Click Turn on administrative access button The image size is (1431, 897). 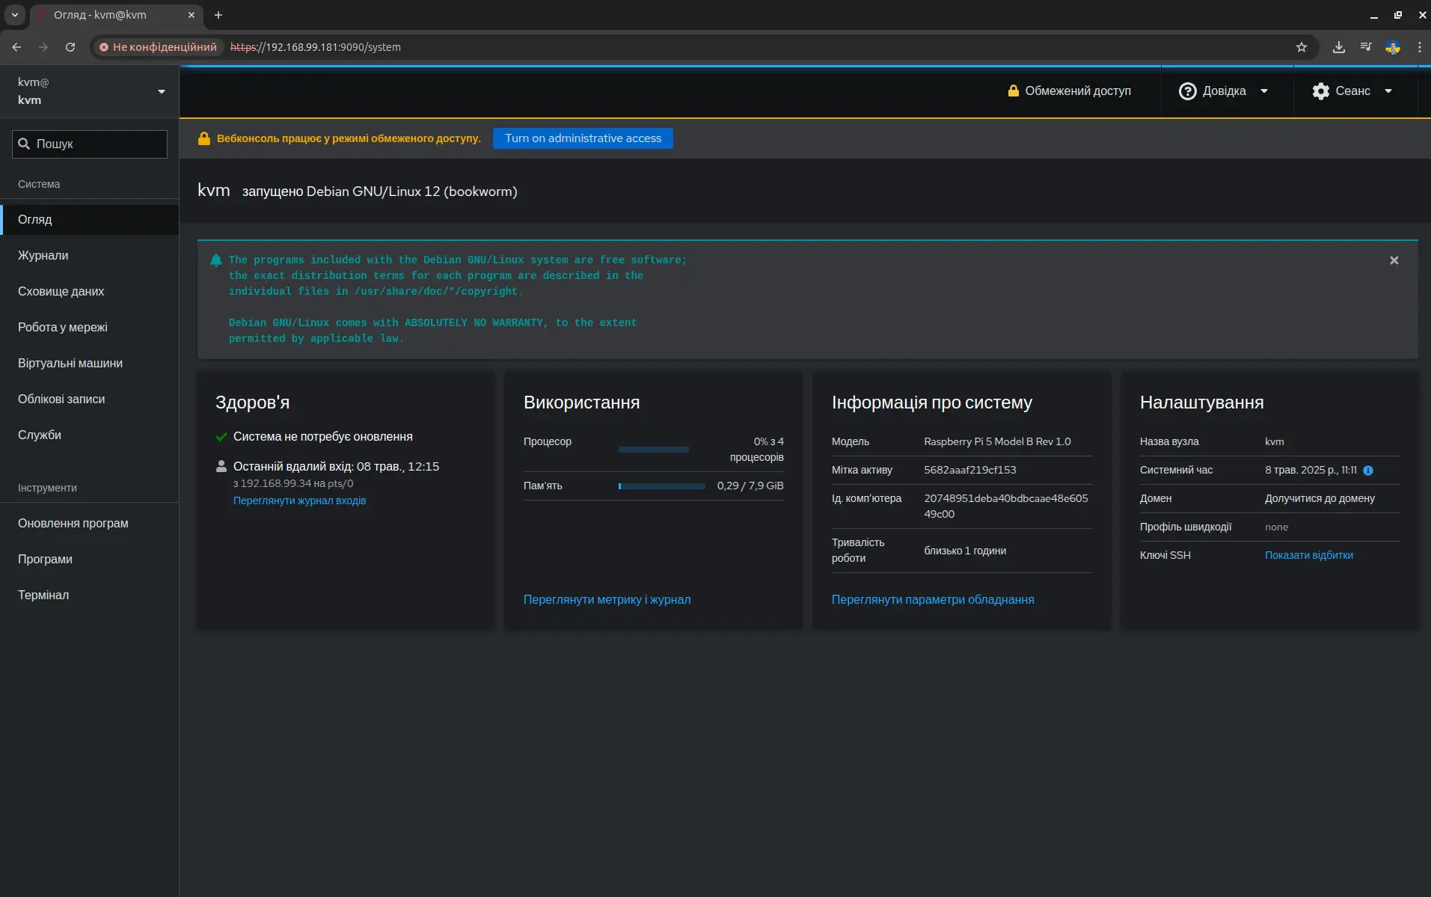583,138
